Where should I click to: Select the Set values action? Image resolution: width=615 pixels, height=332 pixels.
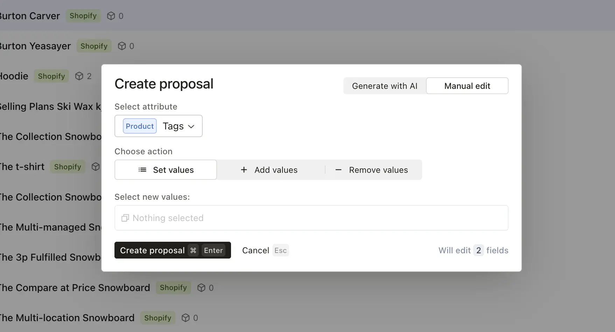166,170
